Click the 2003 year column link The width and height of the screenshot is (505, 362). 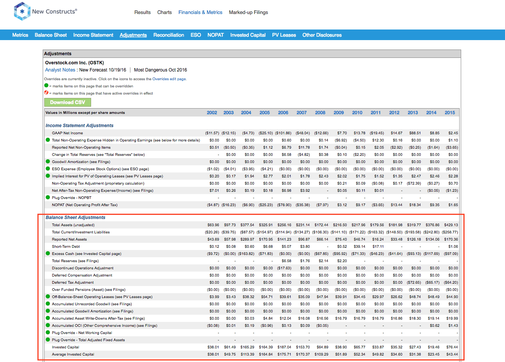[229, 113]
